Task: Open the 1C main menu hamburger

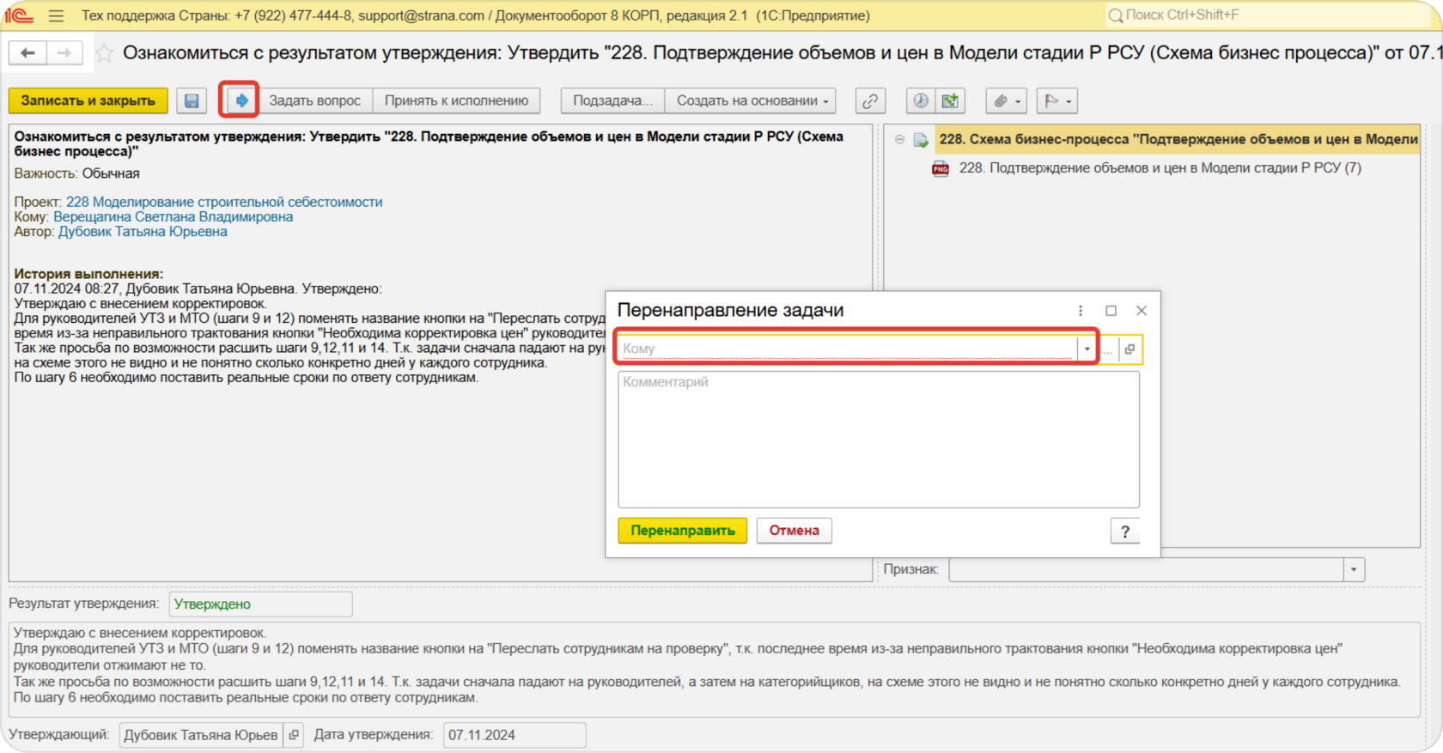Action: [57, 15]
